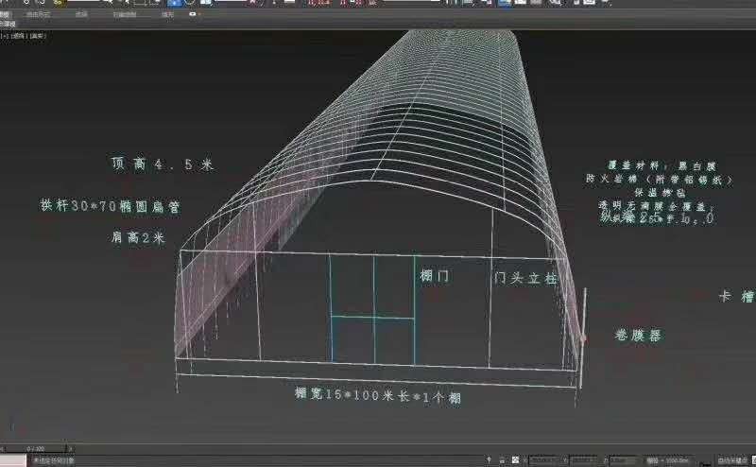
Task: Toggle the 3D Snaps button
Action: [313, 3]
